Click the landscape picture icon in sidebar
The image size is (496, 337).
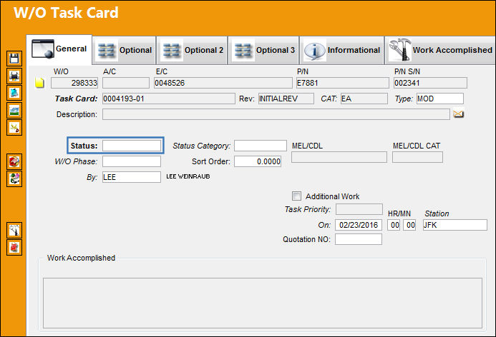14,110
